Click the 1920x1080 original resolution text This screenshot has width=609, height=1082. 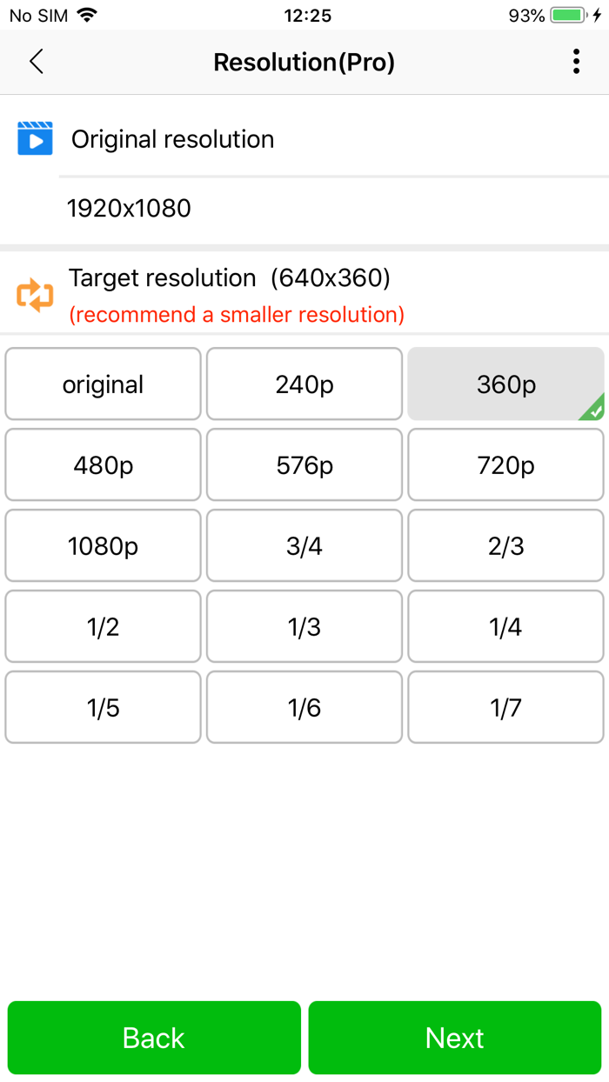click(129, 208)
